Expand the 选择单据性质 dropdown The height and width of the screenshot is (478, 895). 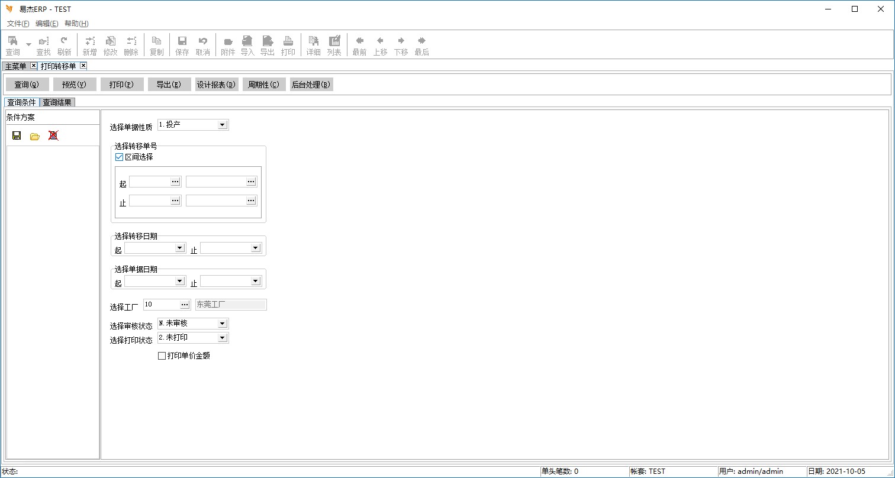tap(222, 125)
